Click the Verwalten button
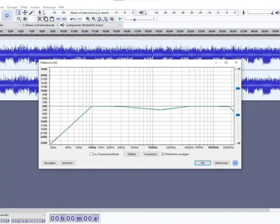The width and height of the screenshot is (280, 224). click(x=49, y=163)
